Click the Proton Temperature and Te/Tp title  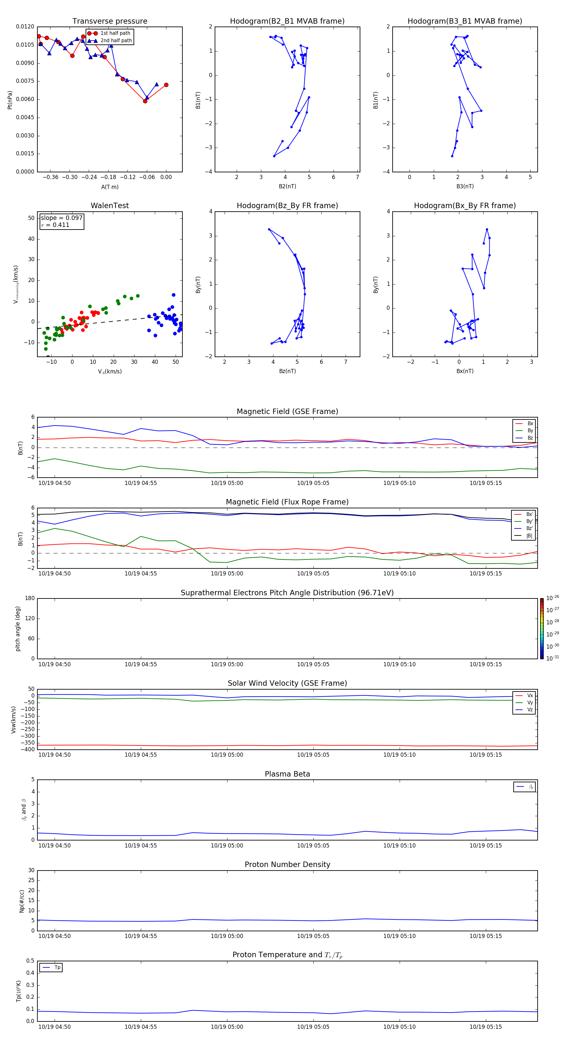[287, 955]
